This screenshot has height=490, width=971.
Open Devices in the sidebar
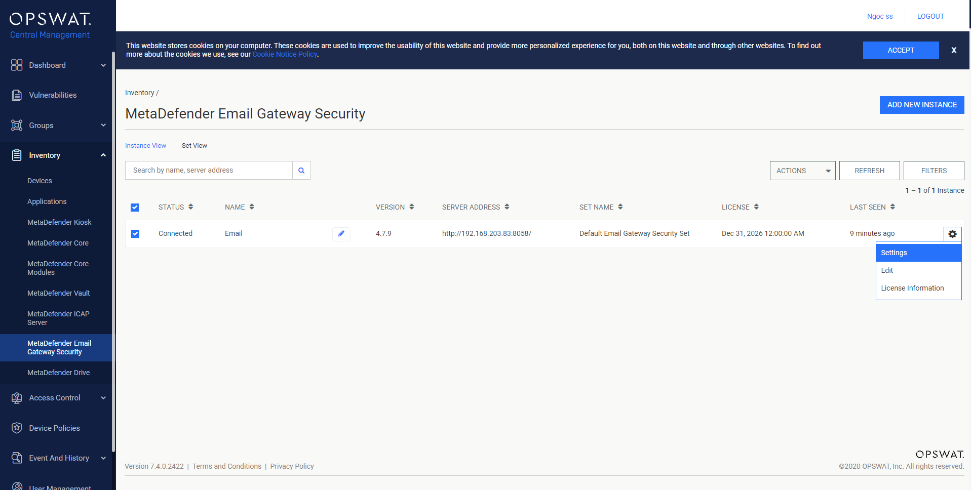pos(40,181)
